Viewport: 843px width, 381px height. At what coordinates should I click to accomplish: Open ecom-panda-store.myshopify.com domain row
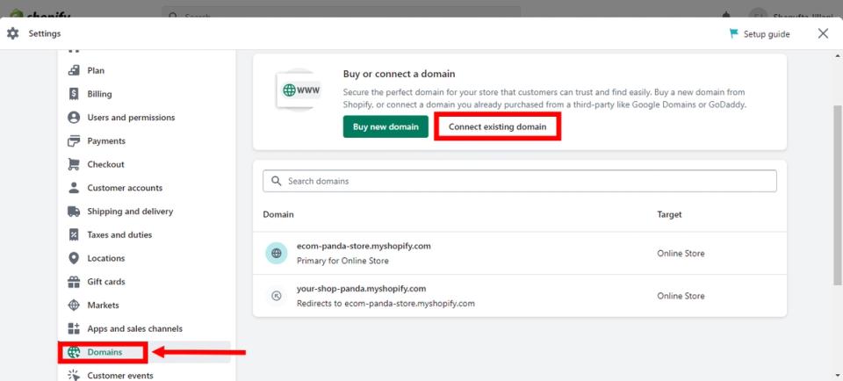[x=519, y=253]
